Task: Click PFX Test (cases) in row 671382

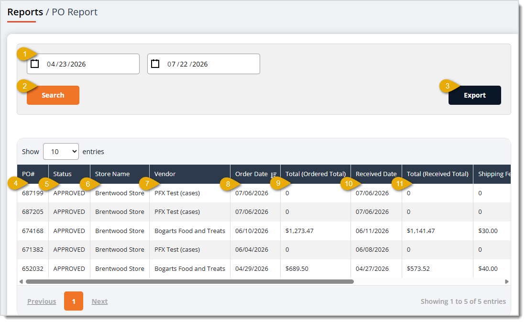Action: click(177, 249)
